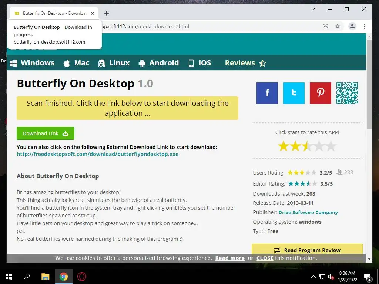Go to the Windows software section
The width and height of the screenshot is (379, 284).
tap(37, 63)
